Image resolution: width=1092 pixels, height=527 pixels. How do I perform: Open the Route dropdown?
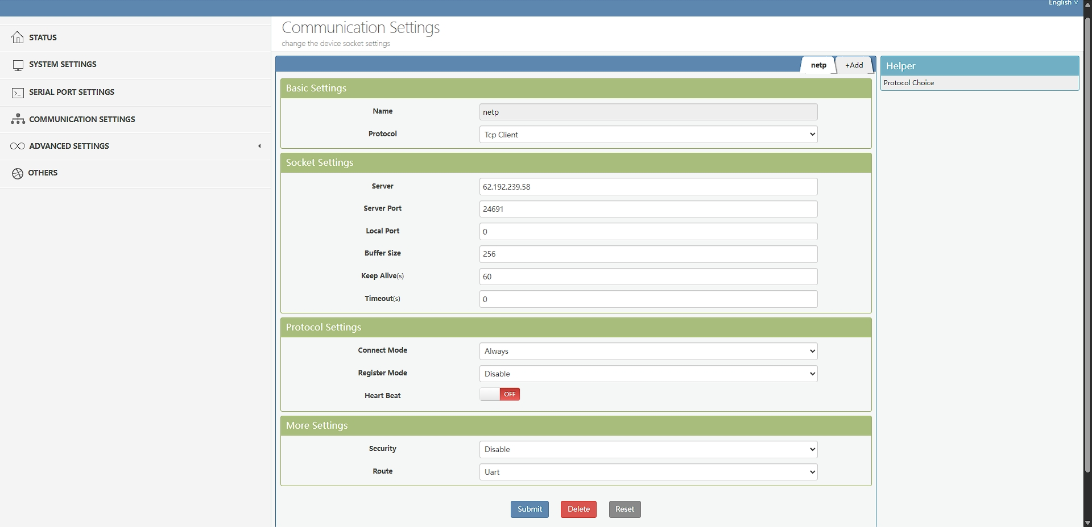[648, 472]
